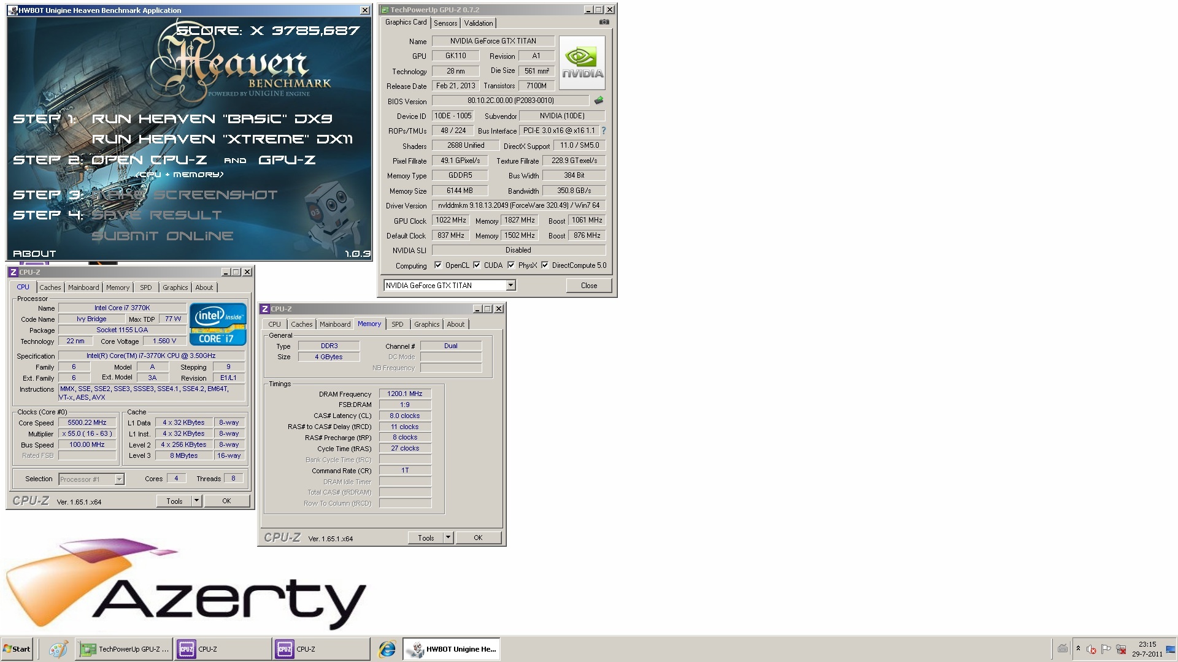
Task: Toggle the PhysX checkbox in GPU-Z
Action: pyautogui.click(x=511, y=265)
